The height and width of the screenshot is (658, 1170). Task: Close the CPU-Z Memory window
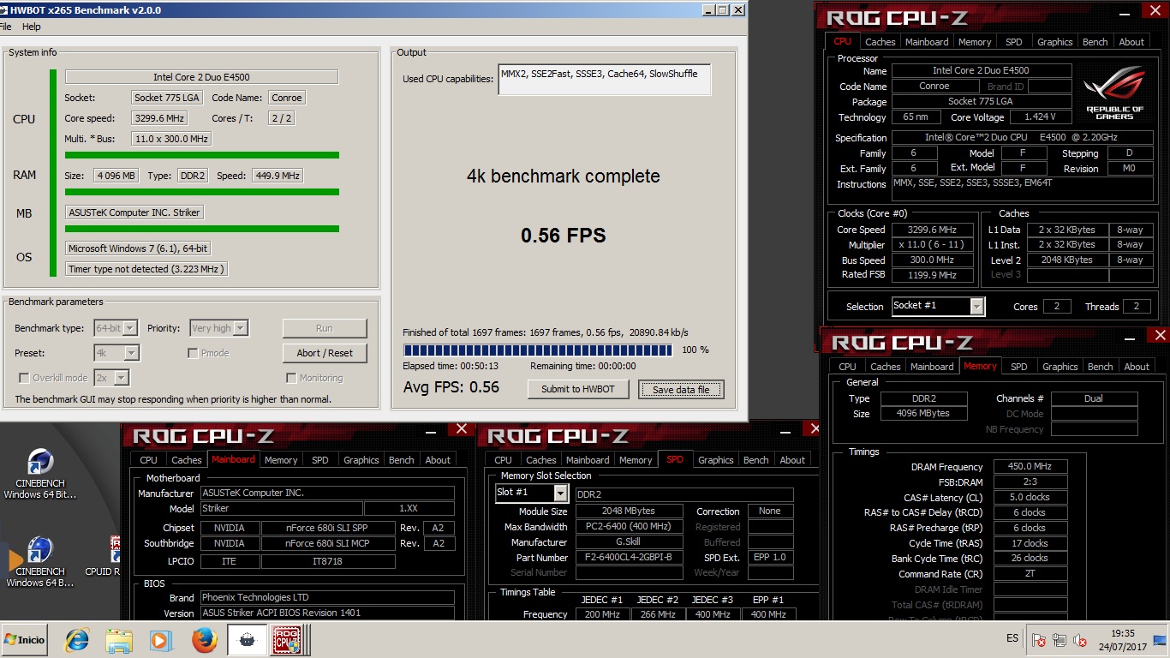pos(1161,335)
